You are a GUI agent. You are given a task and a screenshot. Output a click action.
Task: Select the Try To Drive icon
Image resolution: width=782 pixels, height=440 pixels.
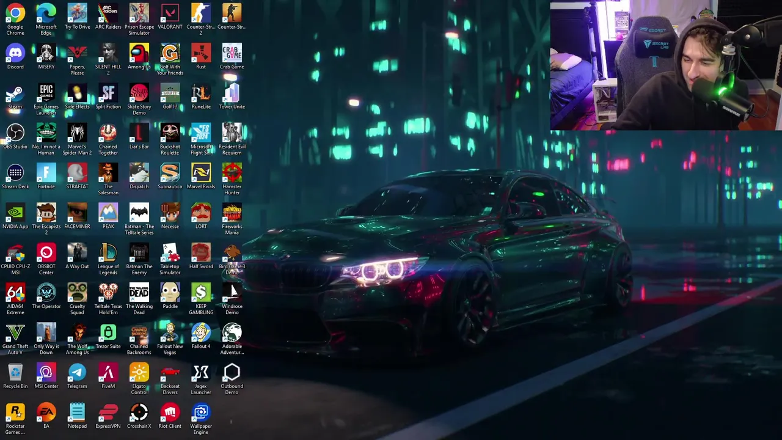pyautogui.click(x=77, y=13)
